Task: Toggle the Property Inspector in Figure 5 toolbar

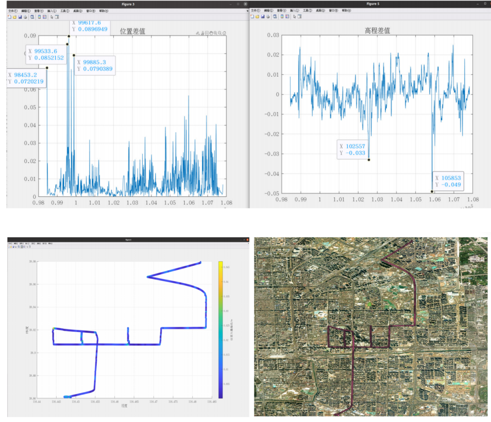Action: point(300,17)
